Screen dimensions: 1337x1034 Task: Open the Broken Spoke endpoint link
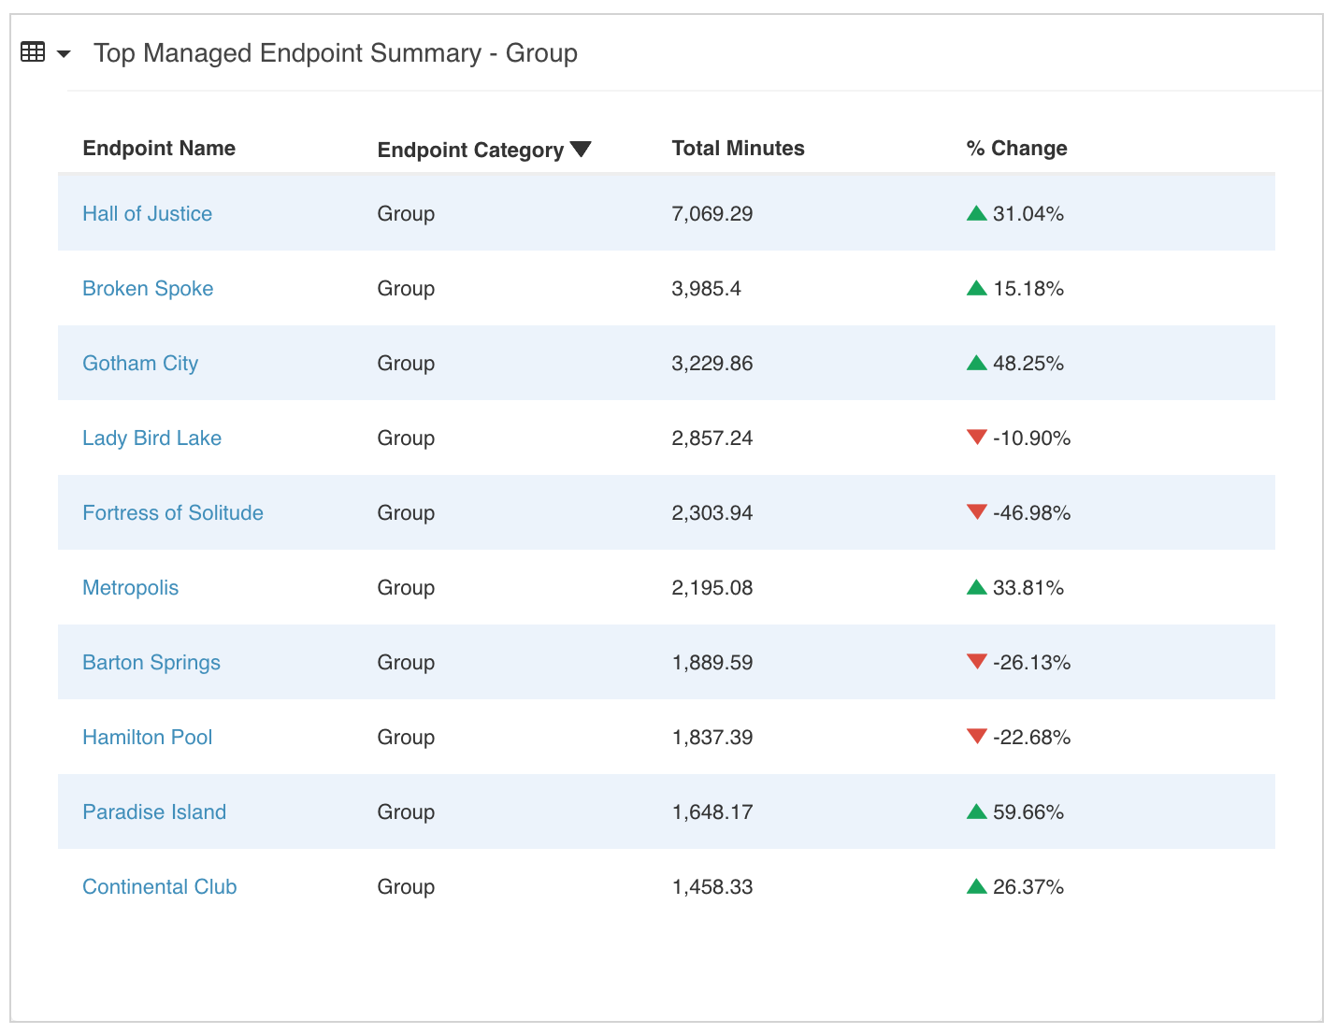tap(148, 288)
